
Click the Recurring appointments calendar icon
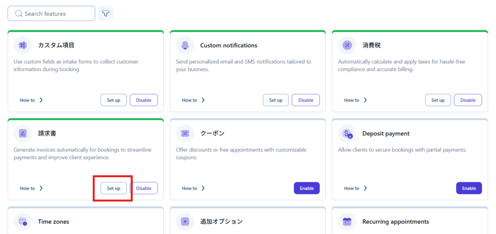(347, 221)
